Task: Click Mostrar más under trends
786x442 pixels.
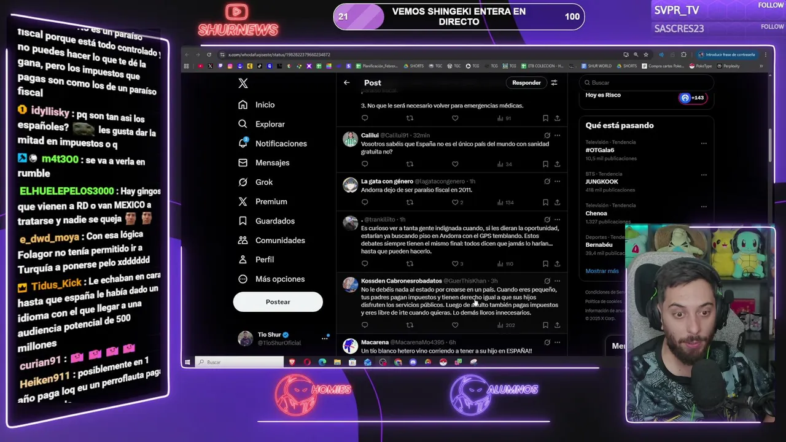Action: tap(602, 271)
